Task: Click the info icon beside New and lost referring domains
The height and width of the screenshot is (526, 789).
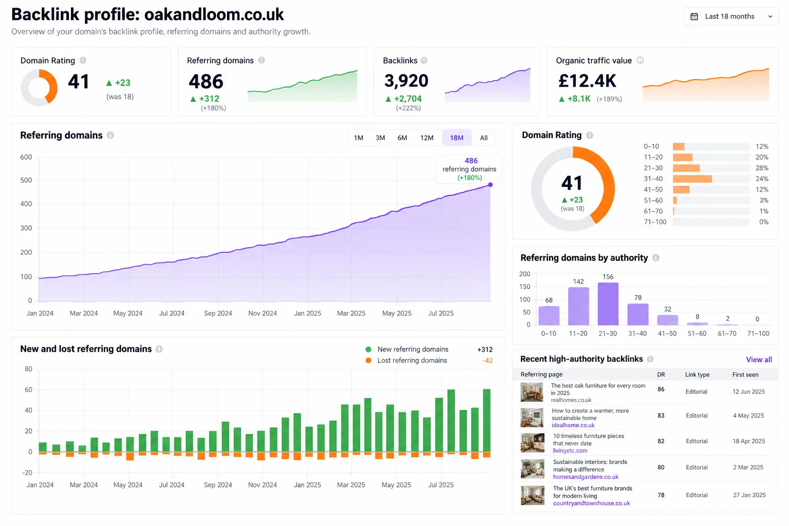Action: tap(159, 349)
